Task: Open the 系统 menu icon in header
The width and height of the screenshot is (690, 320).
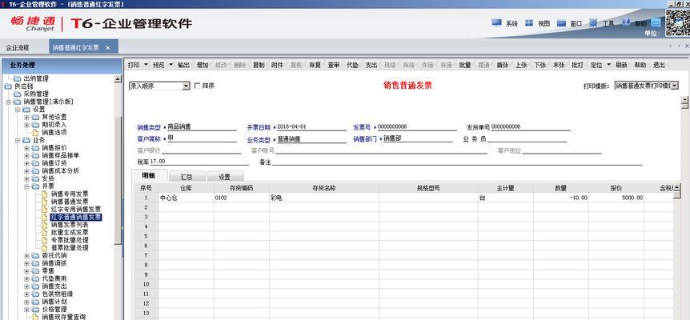Action: (497, 22)
